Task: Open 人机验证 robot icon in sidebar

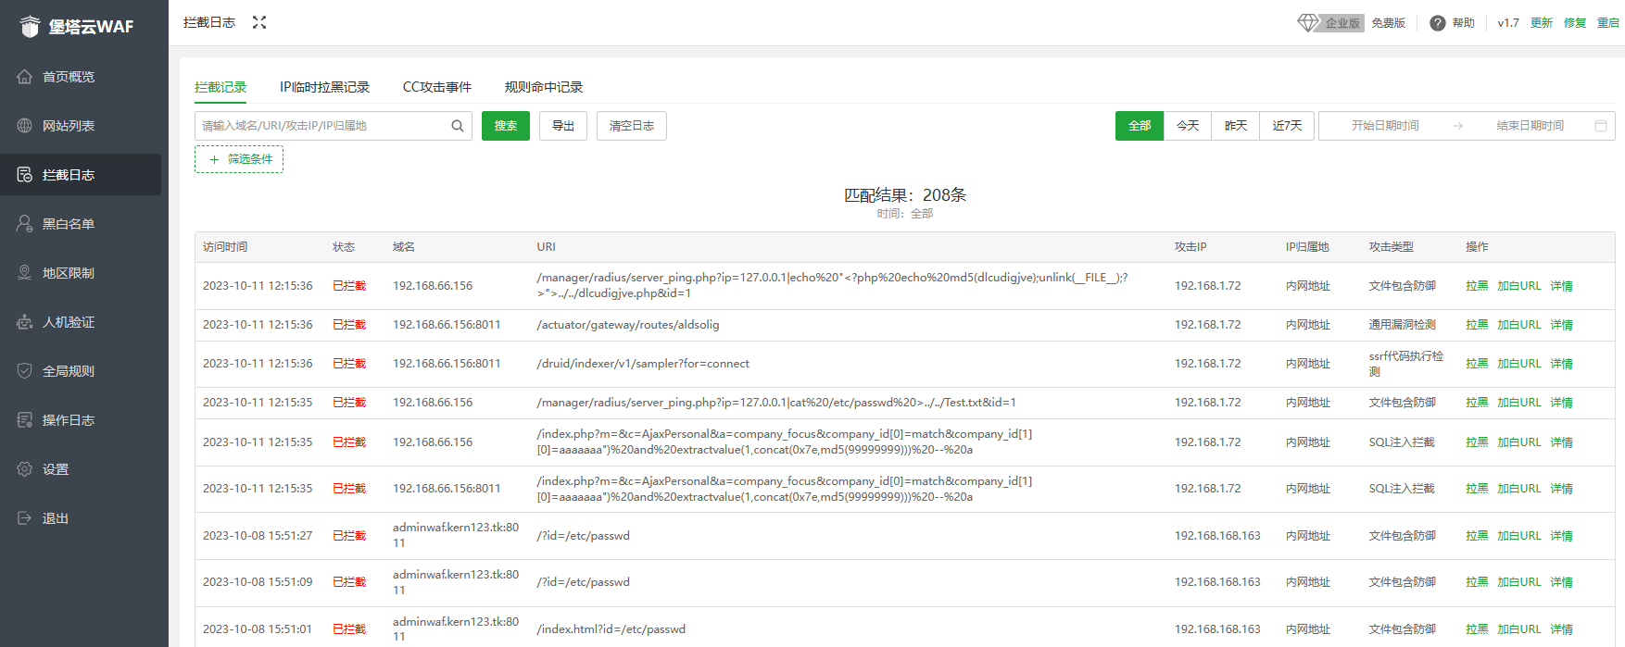Action: tap(25, 322)
